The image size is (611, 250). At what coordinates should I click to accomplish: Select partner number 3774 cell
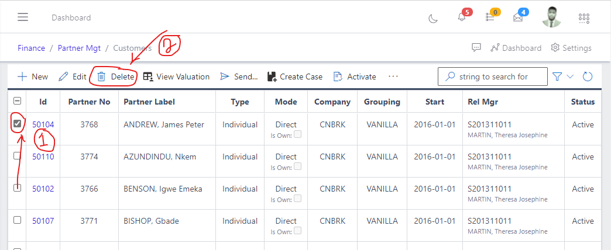click(x=89, y=157)
